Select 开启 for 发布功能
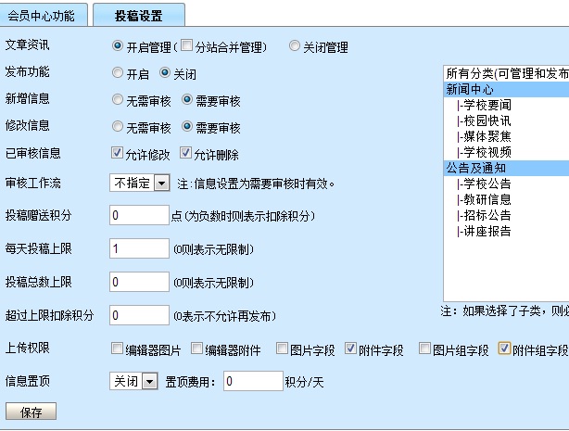The height and width of the screenshot is (431, 569). [x=118, y=72]
